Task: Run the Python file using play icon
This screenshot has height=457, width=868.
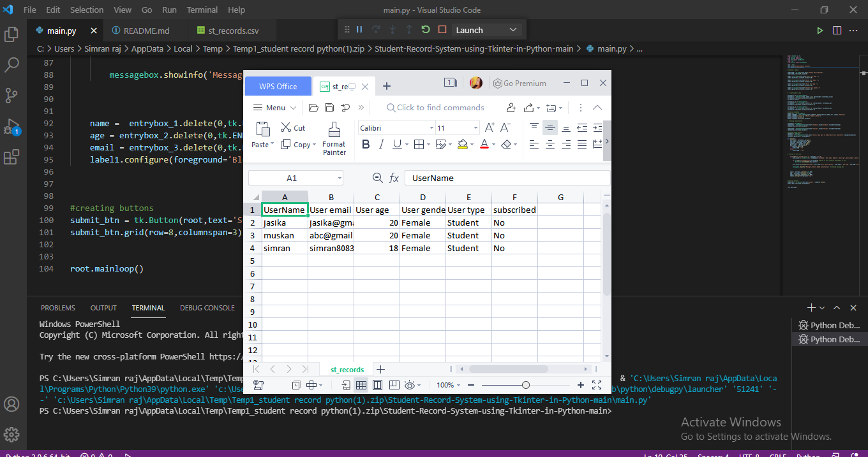Action: point(820,30)
